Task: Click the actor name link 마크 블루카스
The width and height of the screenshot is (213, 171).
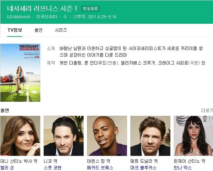Action: (143, 168)
